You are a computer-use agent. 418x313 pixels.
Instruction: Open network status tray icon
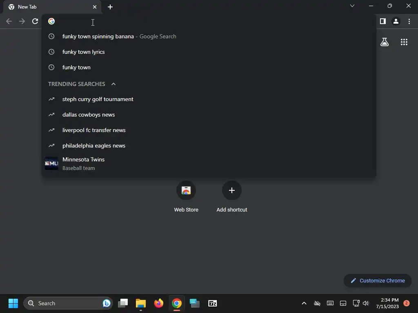coord(356,303)
